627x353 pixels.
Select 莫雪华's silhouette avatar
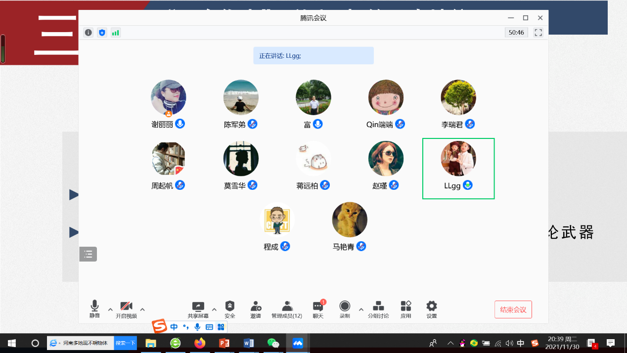coord(241,159)
